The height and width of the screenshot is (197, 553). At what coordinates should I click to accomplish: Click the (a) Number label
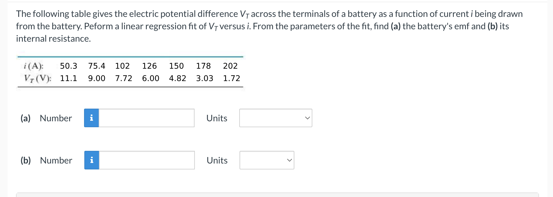[x=46, y=118]
